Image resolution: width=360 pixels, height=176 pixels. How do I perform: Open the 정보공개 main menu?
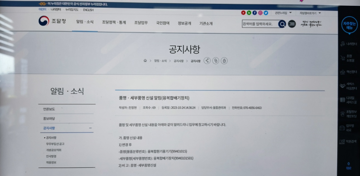point(185,23)
